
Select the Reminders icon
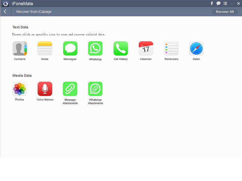[171, 48]
